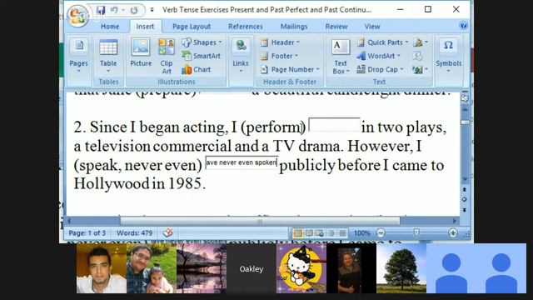Select the Insert ribbon tab
Screen dimensions: 533x300
coord(145,27)
